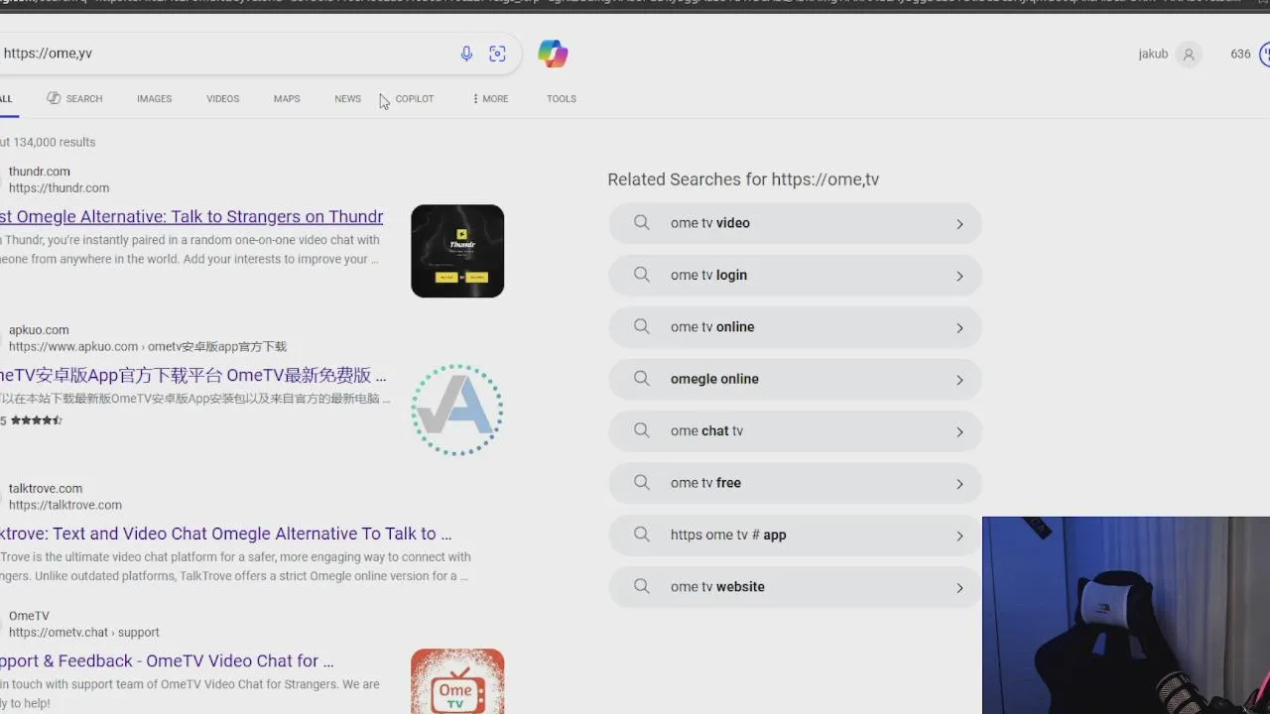The width and height of the screenshot is (1270, 714).
Task: Switch to the NEWS tab
Action: [347, 99]
